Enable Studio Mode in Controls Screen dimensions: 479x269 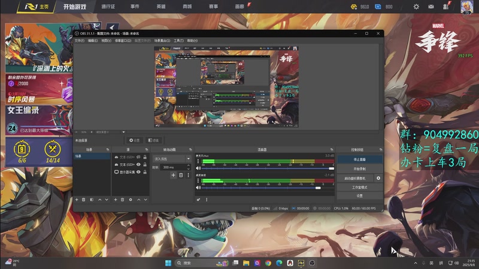click(x=360, y=187)
